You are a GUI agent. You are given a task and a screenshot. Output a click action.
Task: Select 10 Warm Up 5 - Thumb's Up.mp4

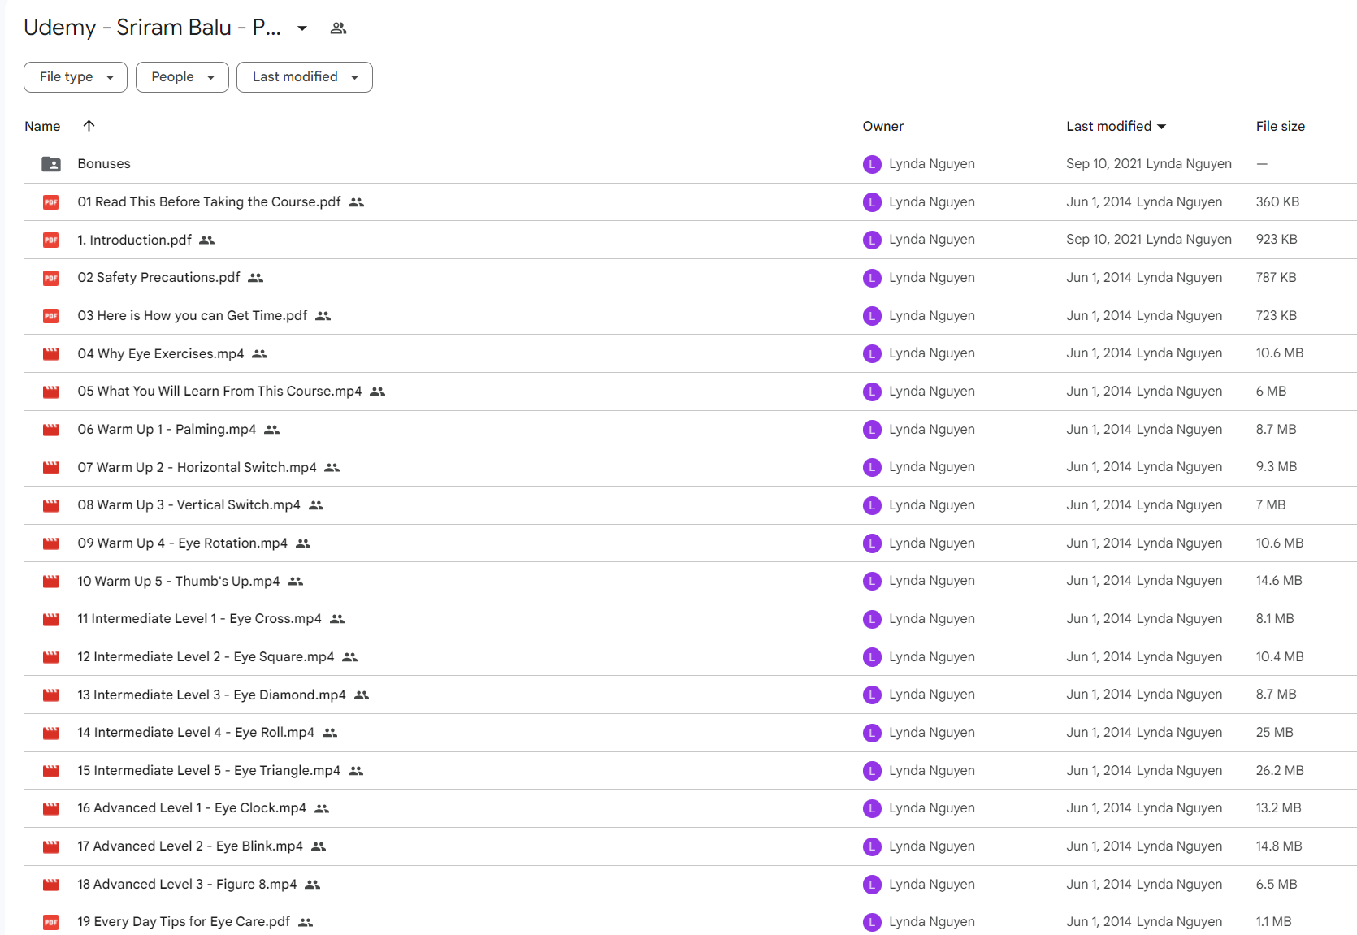[x=178, y=581]
